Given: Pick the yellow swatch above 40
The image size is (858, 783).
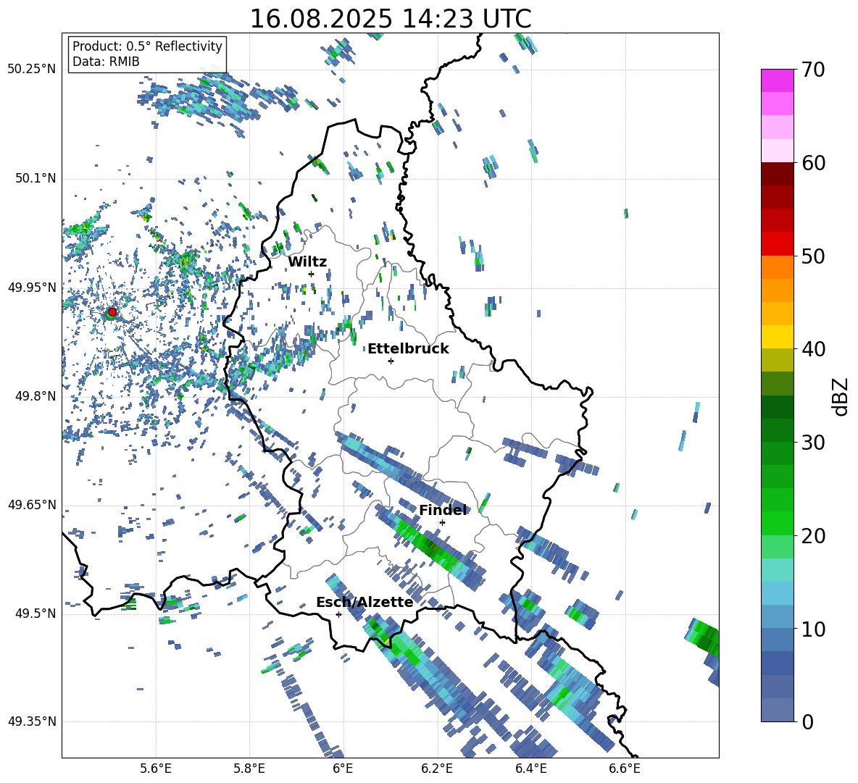Looking at the screenshot, I should coord(777,337).
